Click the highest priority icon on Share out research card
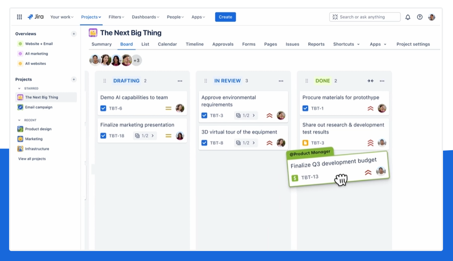453x261 pixels. click(370, 143)
